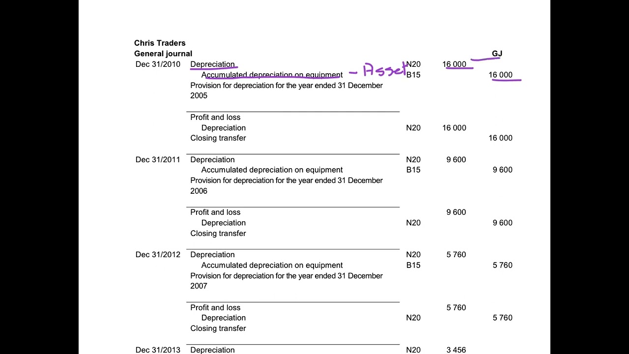Image resolution: width=629 pixels, height=354 pixels.
Task: Click the first Profit and loss entry
Action: point(215,118)
